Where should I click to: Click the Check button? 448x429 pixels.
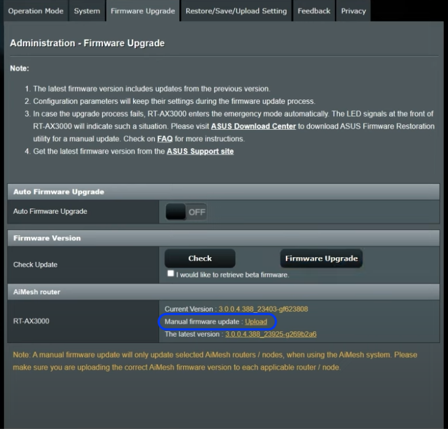coord(200,258)
